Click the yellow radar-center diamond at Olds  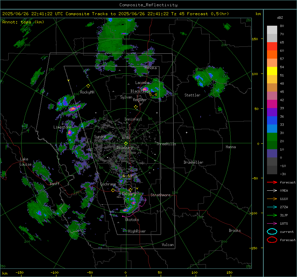click(x=126, y=143)
